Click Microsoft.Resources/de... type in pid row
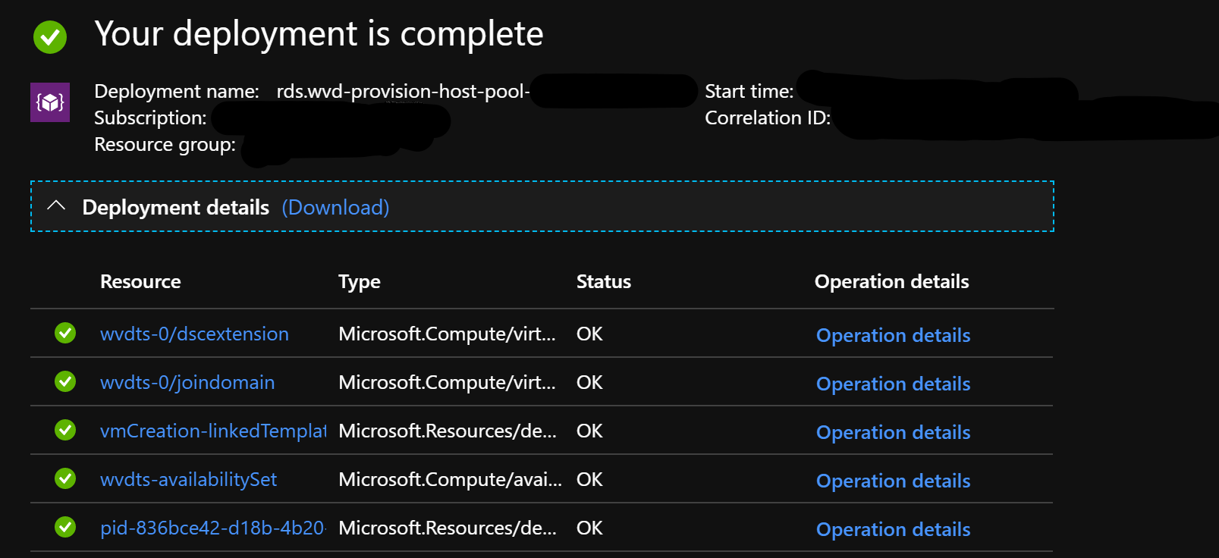 coord(448,528)
